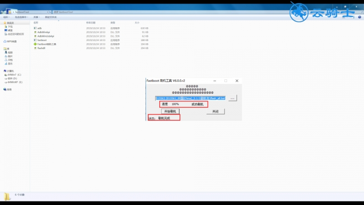Open 网络 network in sidebar
This screenshot has width=364, height=205.
click(x=7, y=89)
